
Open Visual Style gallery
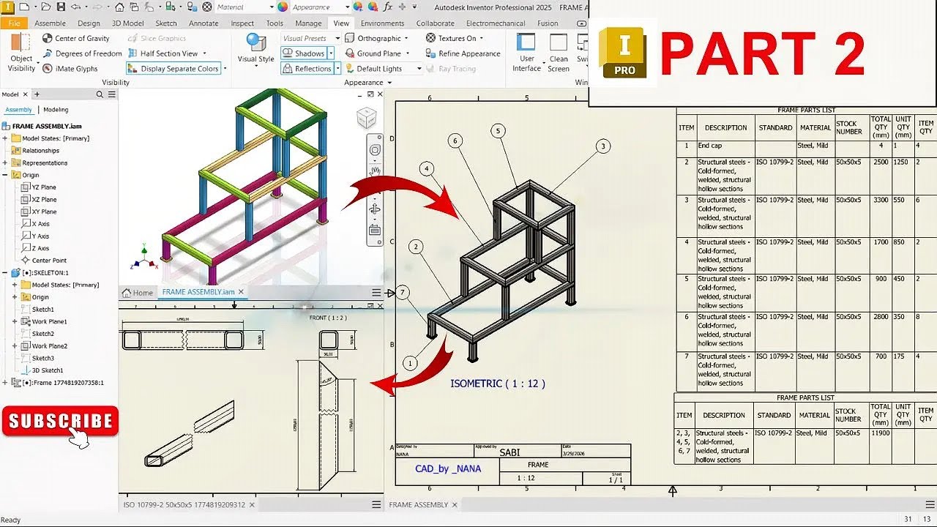[x=256, y=48]
